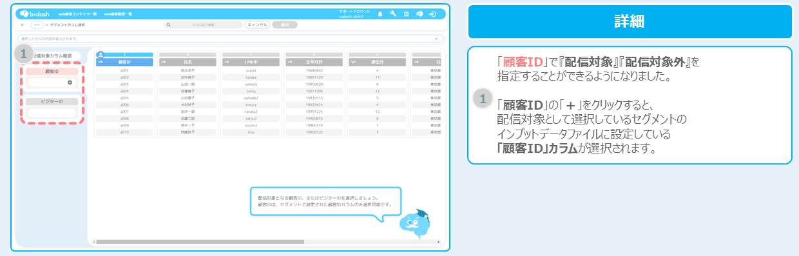Screen dimensions: 799x256
Task: Click the セグメントカラム選択 breadcrumb
Action: coord(68,25)
